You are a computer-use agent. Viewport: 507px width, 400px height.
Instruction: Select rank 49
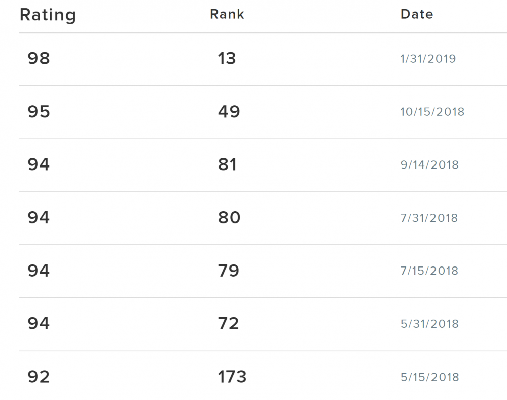[229, 112]
